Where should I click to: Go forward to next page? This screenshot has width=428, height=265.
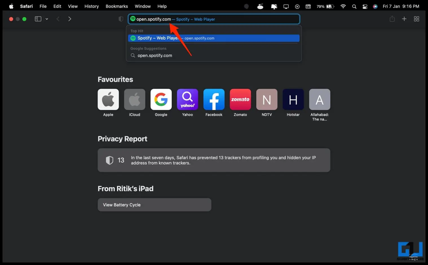click(70, 19)
